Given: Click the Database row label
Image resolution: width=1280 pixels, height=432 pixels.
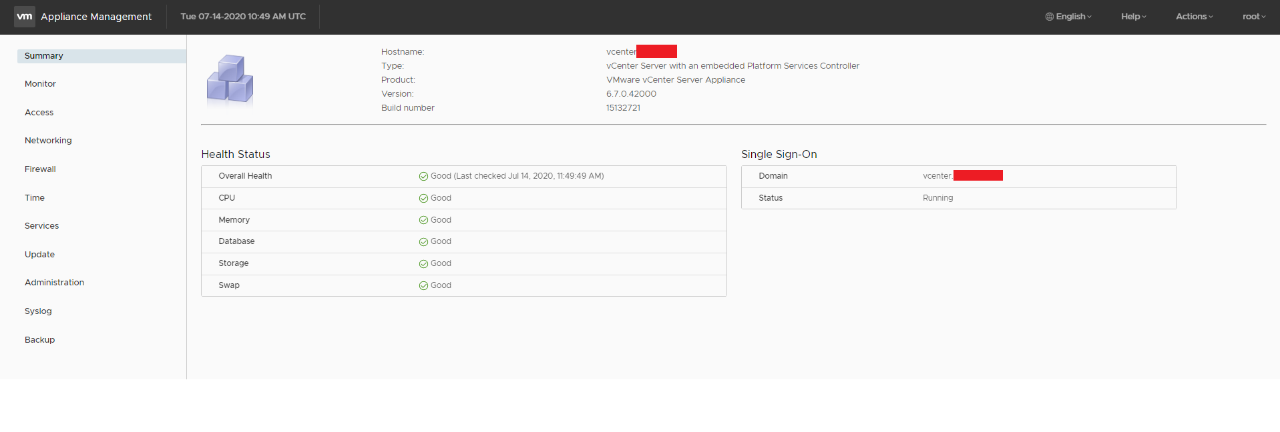Looking at the screenshot, I should pyautogui.click(x=236, y=241).
